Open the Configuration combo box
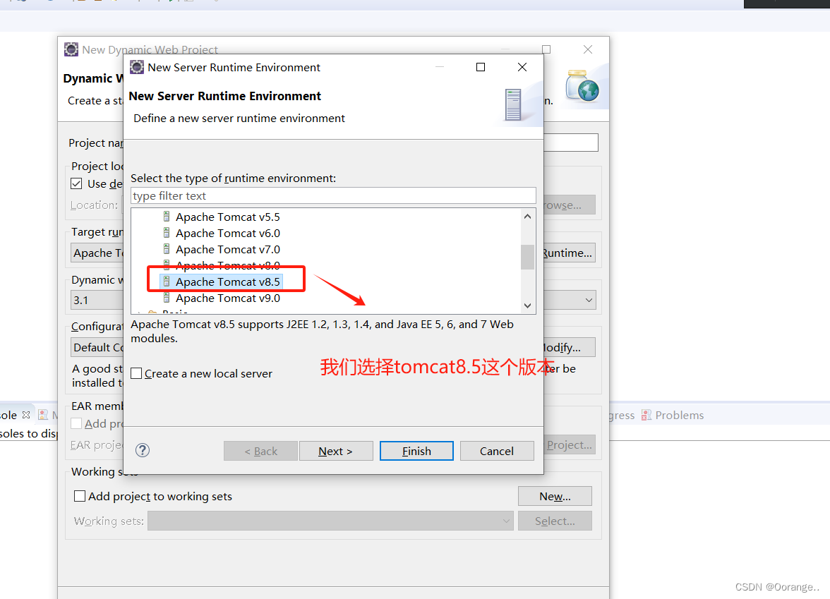This screenshot has width=830, height=599. coord(97,348)
